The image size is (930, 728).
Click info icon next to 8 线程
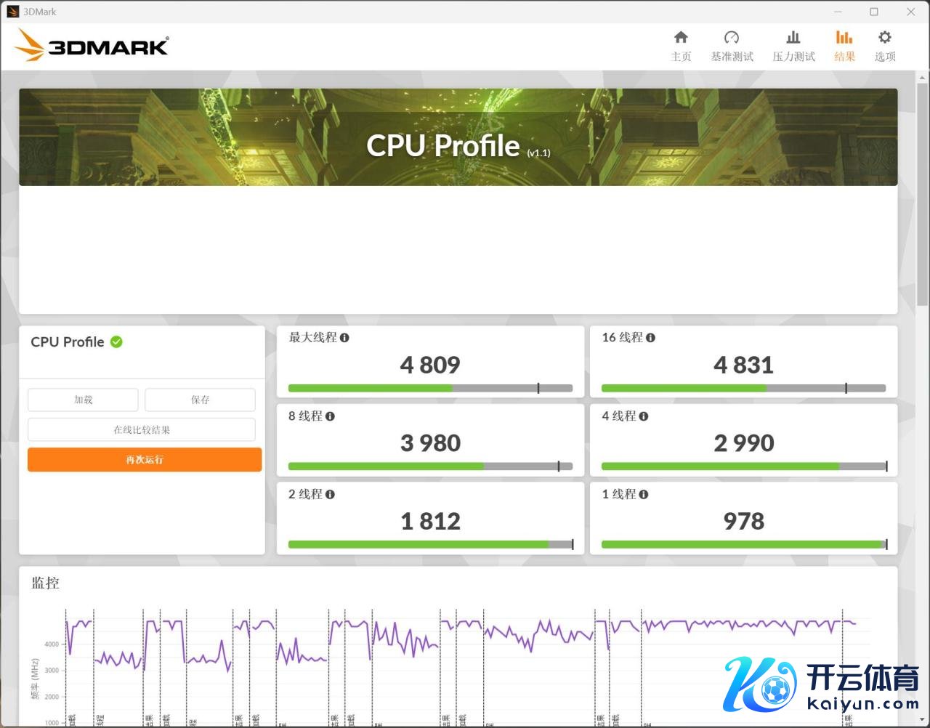point(330,416)
